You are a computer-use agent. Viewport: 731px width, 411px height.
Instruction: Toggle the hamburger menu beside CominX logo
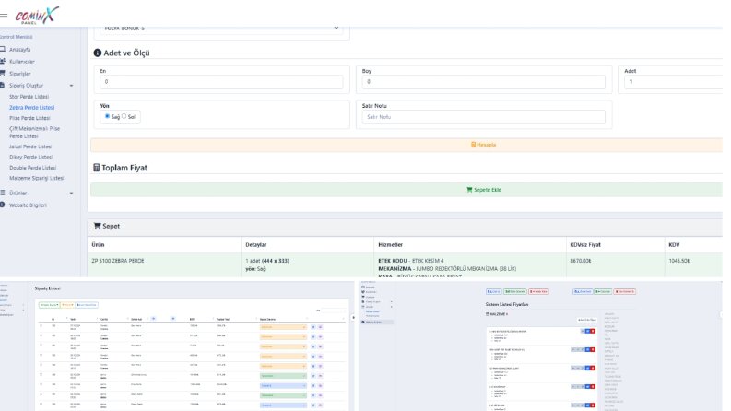4,15
